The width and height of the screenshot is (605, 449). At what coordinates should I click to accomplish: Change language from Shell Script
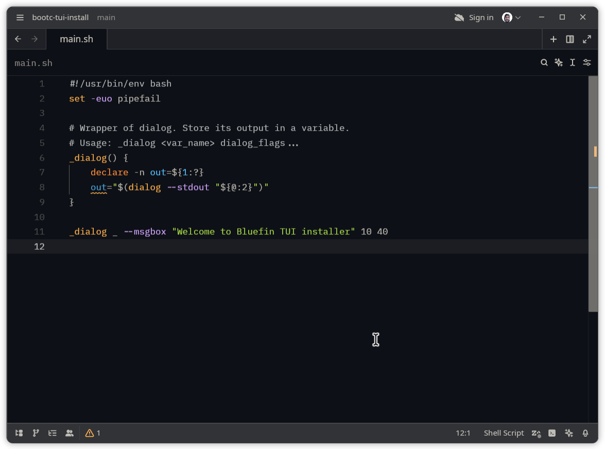pyautogui.click(x=504, y=433)
